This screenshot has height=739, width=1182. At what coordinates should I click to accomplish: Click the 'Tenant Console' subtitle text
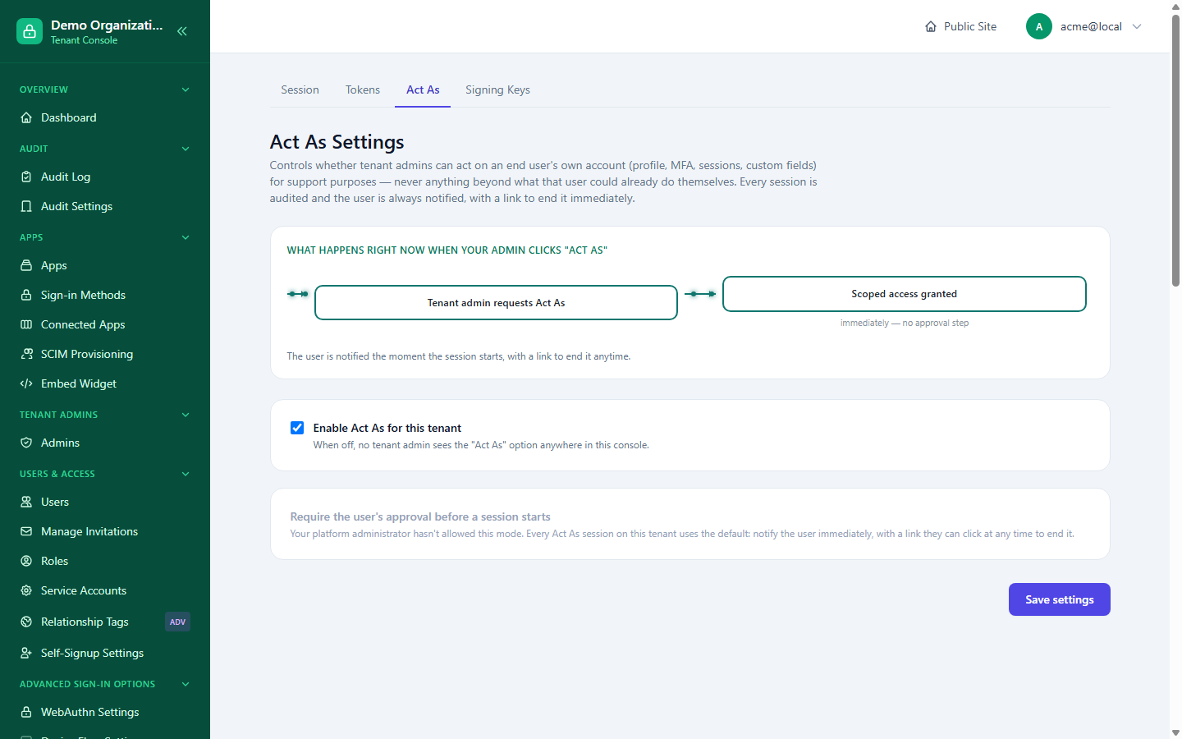tap(84, 40)
